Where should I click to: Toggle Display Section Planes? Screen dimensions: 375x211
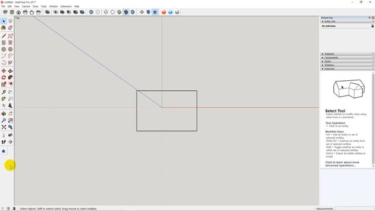tap(148, 12)
